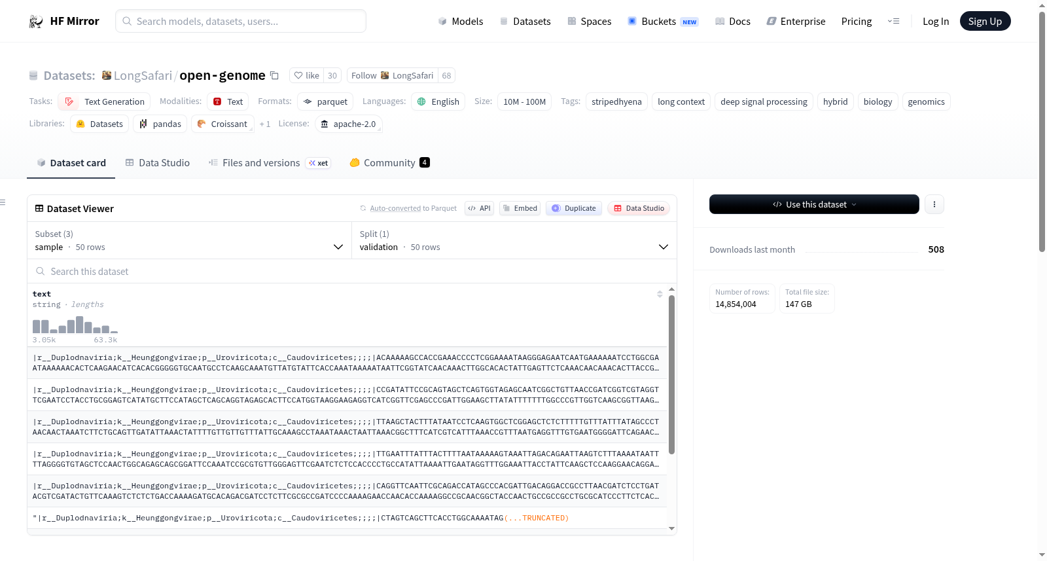Go to the Pricing page
Screen dimensions: 1047x561
point(857,22)
